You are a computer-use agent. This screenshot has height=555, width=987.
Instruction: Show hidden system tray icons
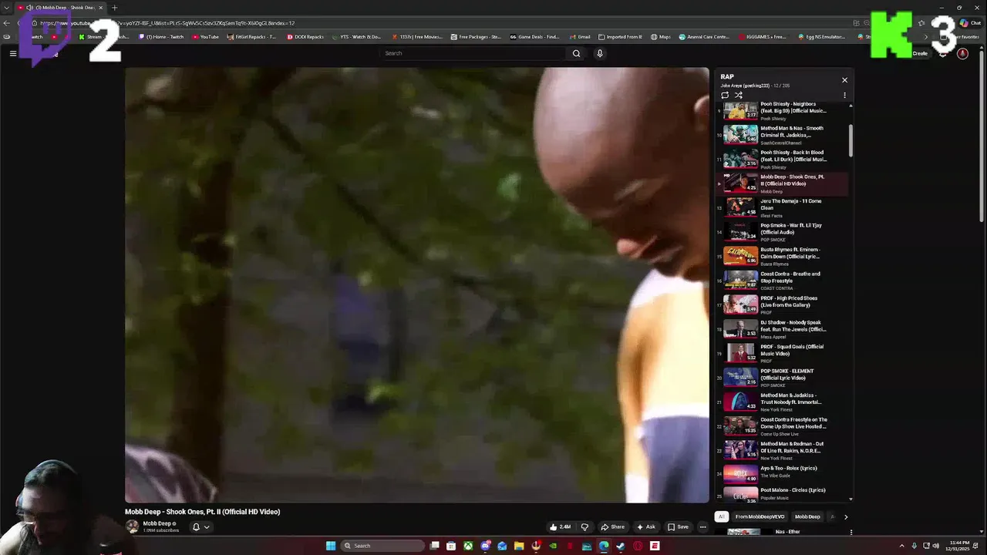901,546
